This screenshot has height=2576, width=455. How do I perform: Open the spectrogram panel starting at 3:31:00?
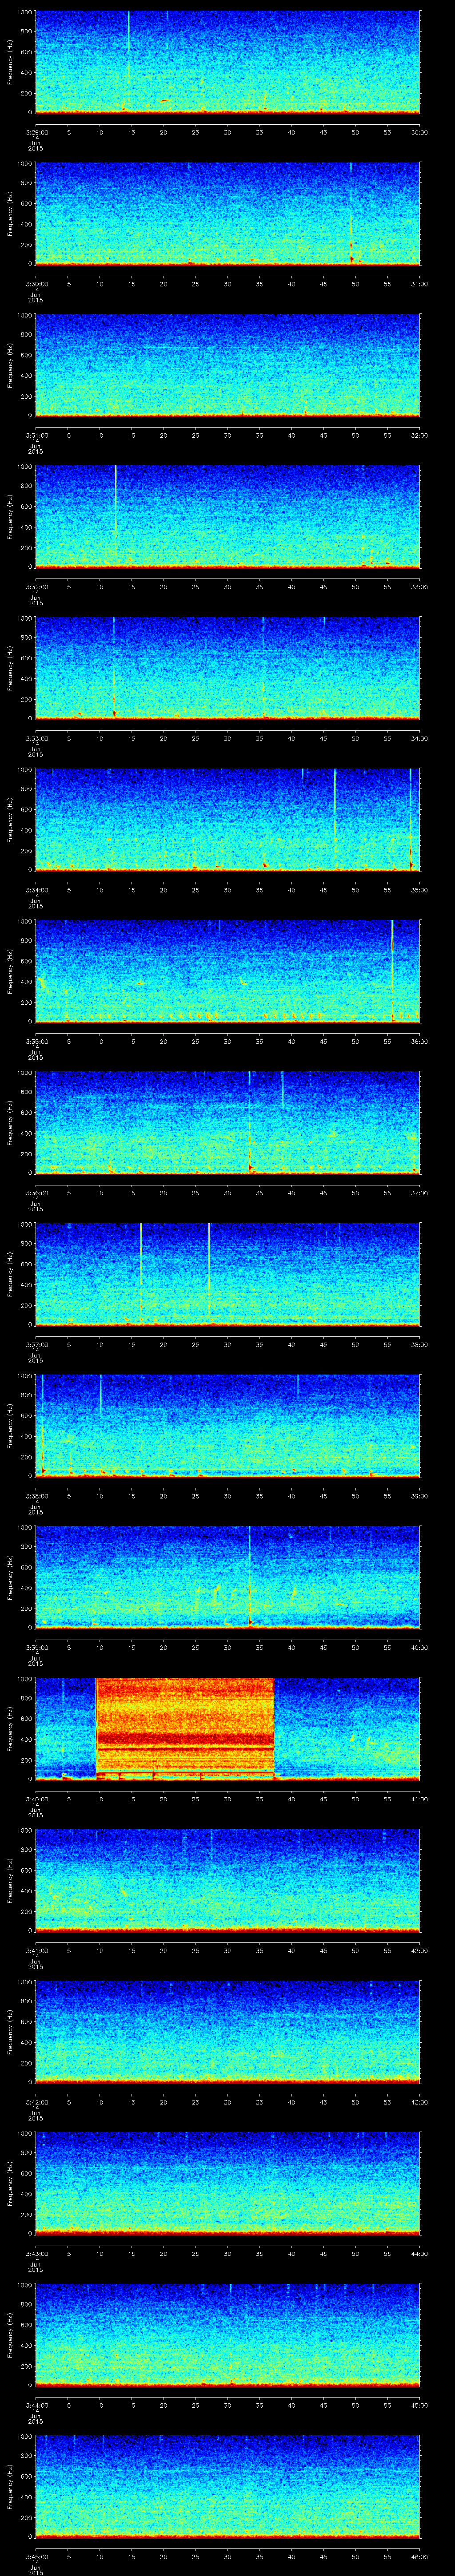click(x=227, y=365)
